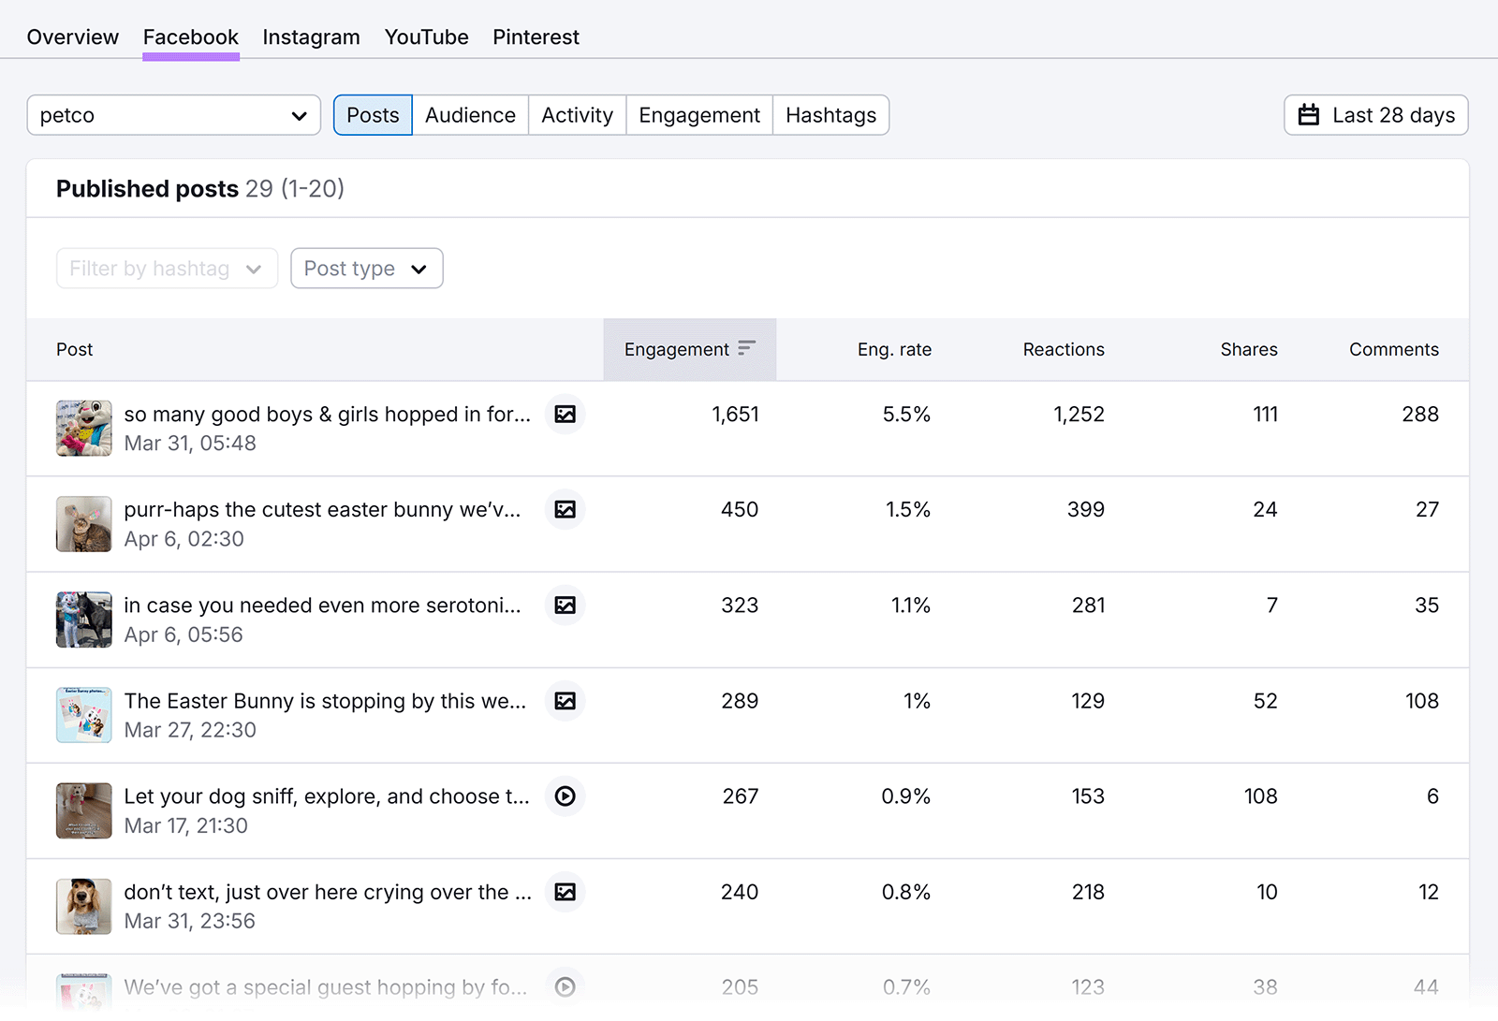This screenshot has height=1021, width=1498.
Task: Click the play icon on the special guest post
Action: [x=565, y=985]
